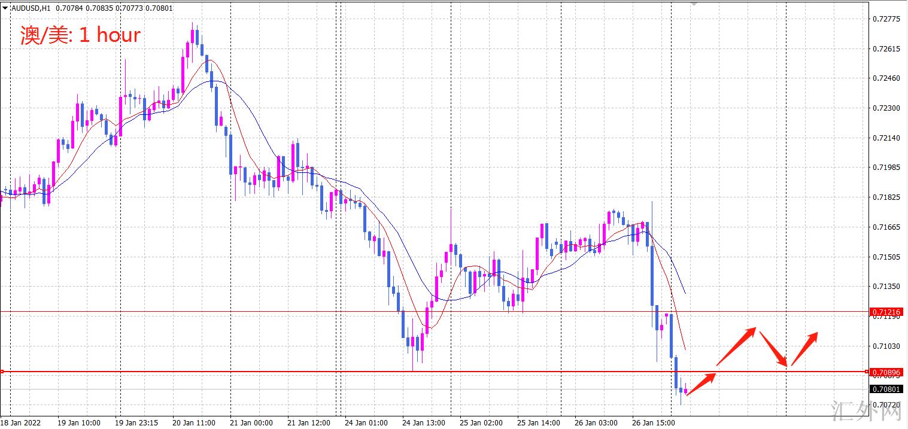Image resolution: width=908 pixels, height=429 pixels.
Task: Select the red '澳/美: 1 hour' text label
Action: [80, 35]
